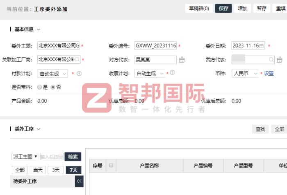This screenshot has width=287, height=195.
Task: Click the card icon beside 对方代表 field
Action: click(x=182, y=60)
